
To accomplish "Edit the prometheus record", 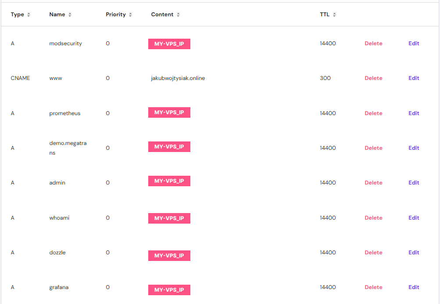I will (x=414, y=113).
